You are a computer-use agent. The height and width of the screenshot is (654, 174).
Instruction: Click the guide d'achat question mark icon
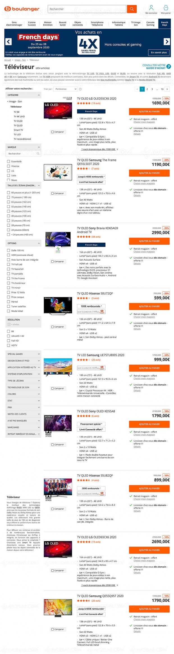coord(169,67)
